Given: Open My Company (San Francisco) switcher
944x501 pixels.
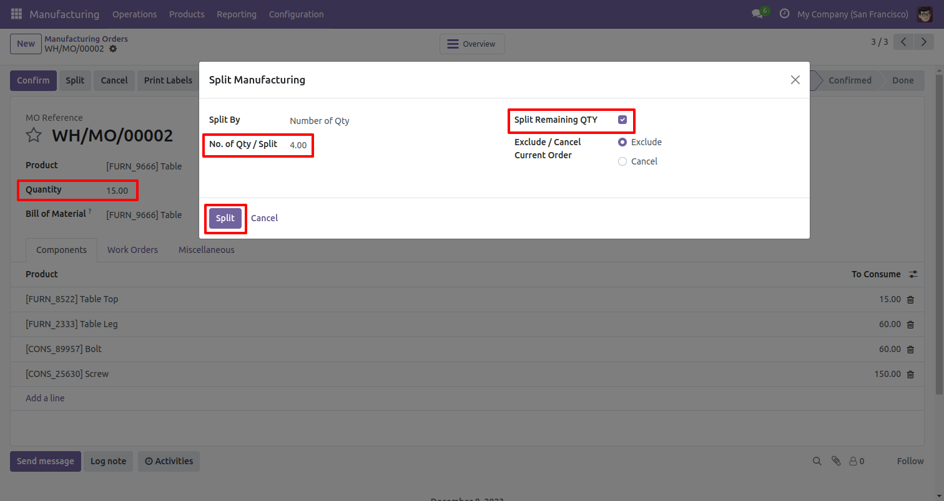Looking at the screenshot, I should (852, 14).
